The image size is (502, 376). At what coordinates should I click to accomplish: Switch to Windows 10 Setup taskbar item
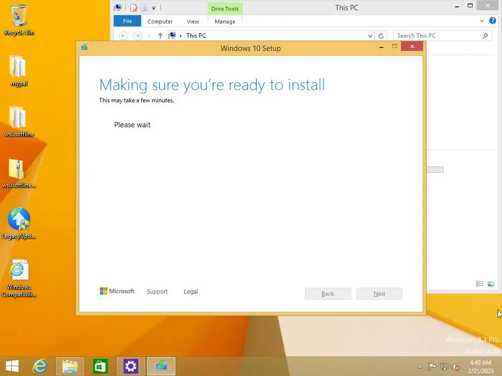tap(161, 366)
